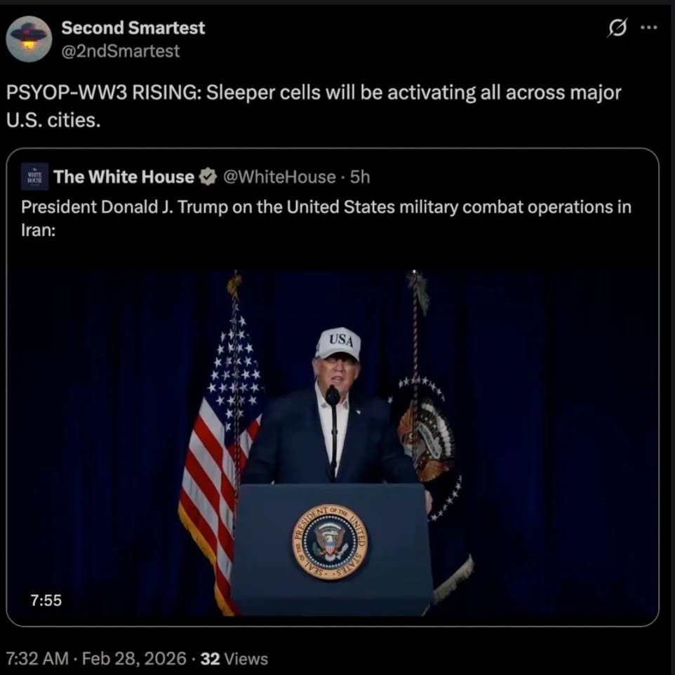Click the verified badge beside White House
Image resolution: width=675 pixels, height=675 pixels.
click(x=208, y=177)
